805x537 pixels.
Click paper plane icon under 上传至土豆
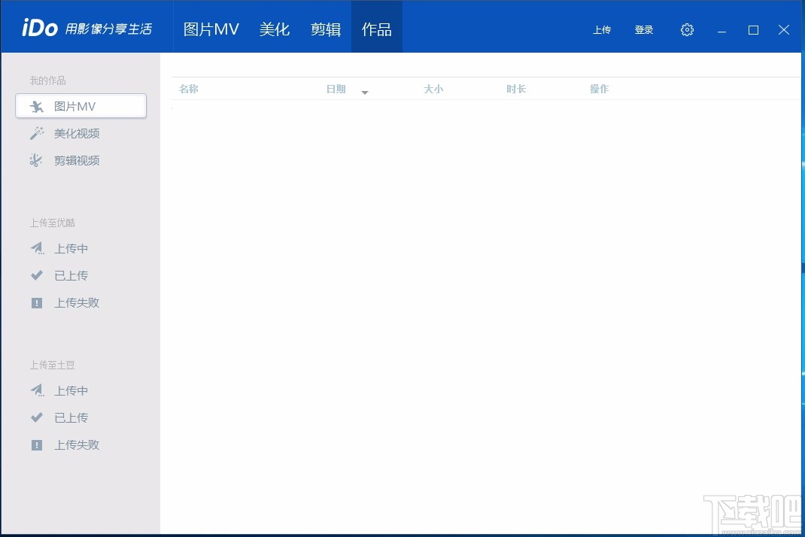click(x=37, y=390)
